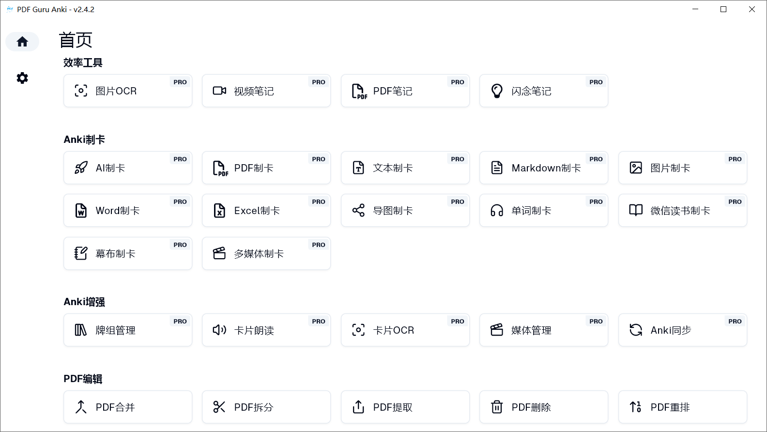The height and width of the screenshot is (432, 767).
Task: Click the PDF拆分 scissors icon
Action: (219, 407)
